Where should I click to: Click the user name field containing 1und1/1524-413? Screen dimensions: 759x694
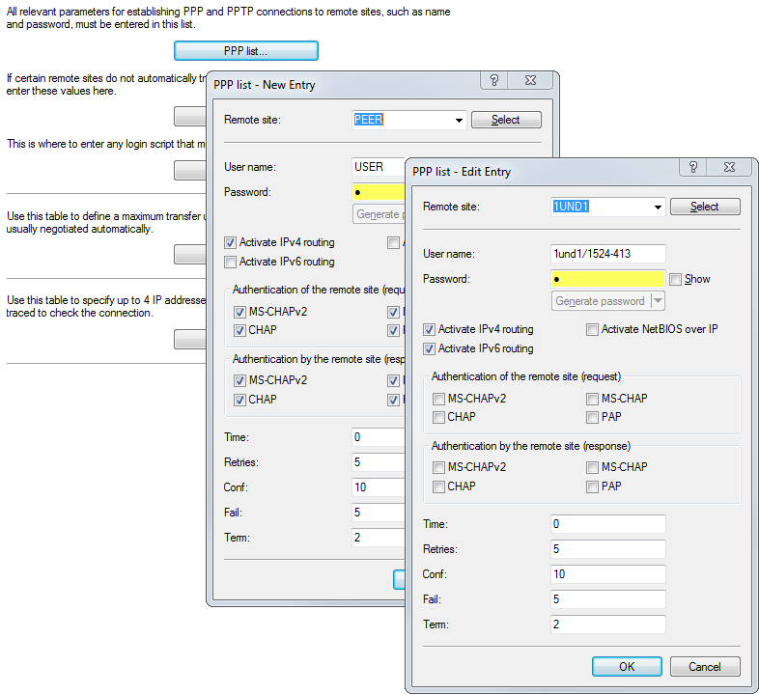point(607,254)
